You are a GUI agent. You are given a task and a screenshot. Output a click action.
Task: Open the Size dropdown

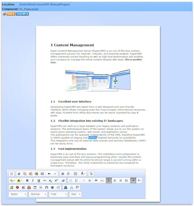click(x=75, y=194)
